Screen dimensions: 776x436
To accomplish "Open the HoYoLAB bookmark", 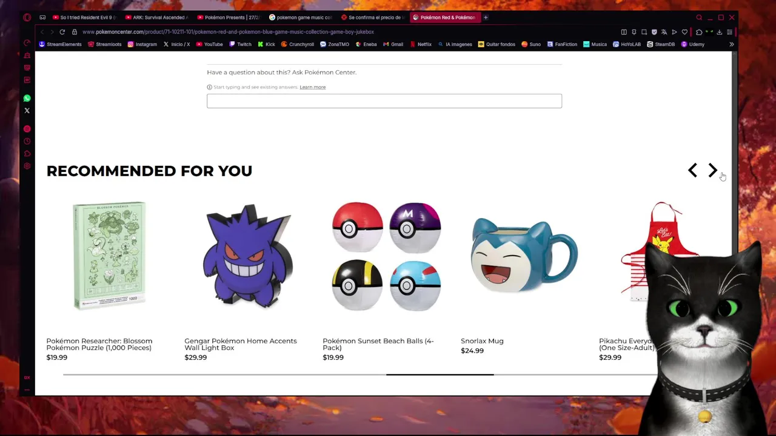I will [x=627, y=44].
